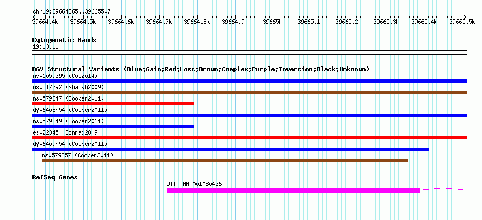This screenshot has width=482, height=220.
Task: Click the RefSeq Genes track heading
Action: pos(55,177)
